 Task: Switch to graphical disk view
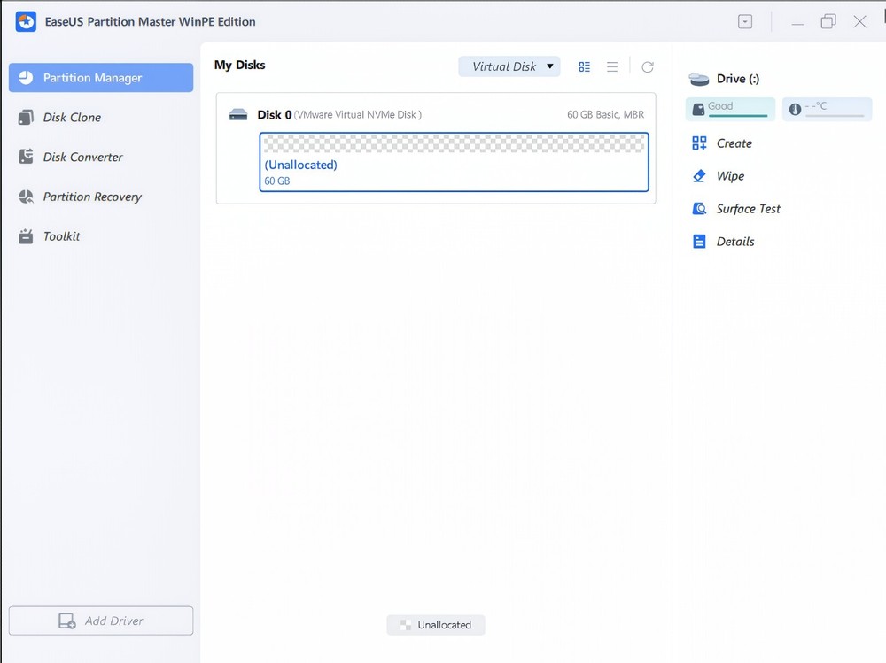[x=584, y=67]
